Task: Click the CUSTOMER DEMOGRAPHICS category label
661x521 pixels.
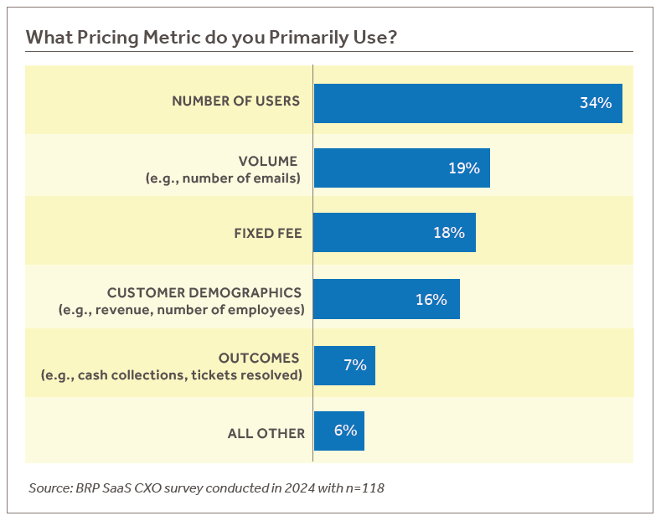Action: click(204, 292)
